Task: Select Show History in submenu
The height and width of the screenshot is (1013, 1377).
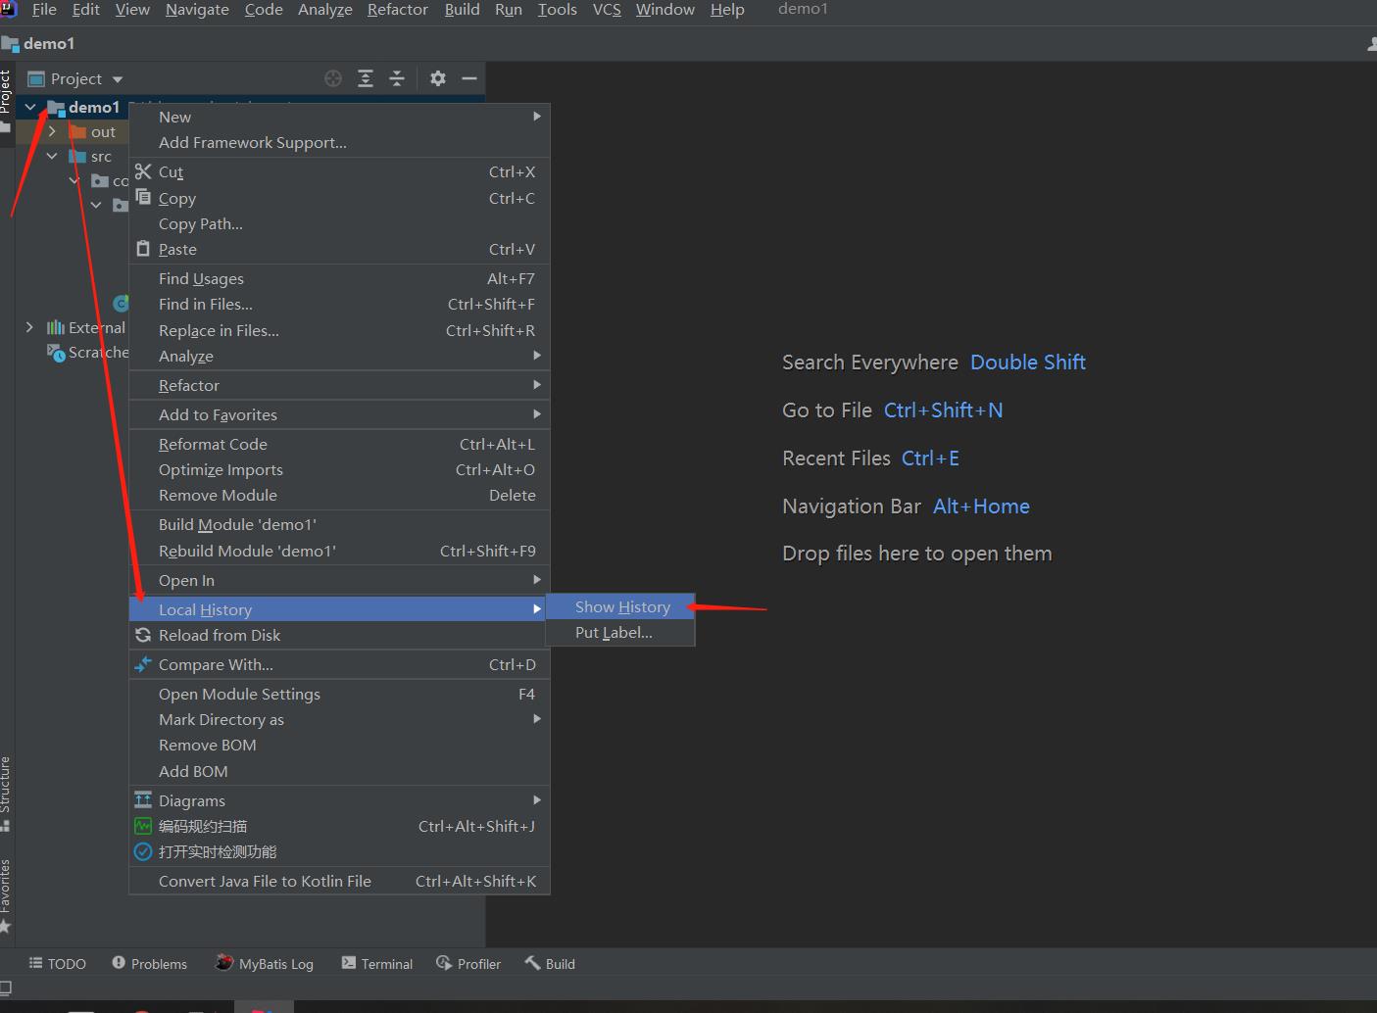Action: coord(620,606)
